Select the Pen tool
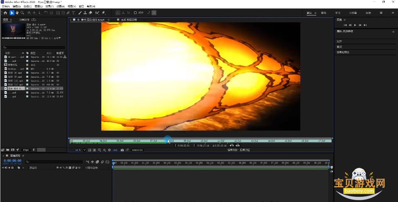This screenshot has height=202, width=398. click(x=68, y=13)
